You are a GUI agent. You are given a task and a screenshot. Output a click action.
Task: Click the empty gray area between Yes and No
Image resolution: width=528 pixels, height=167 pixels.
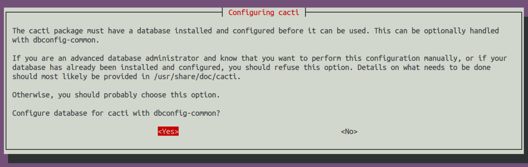click(x=260, y=131)
